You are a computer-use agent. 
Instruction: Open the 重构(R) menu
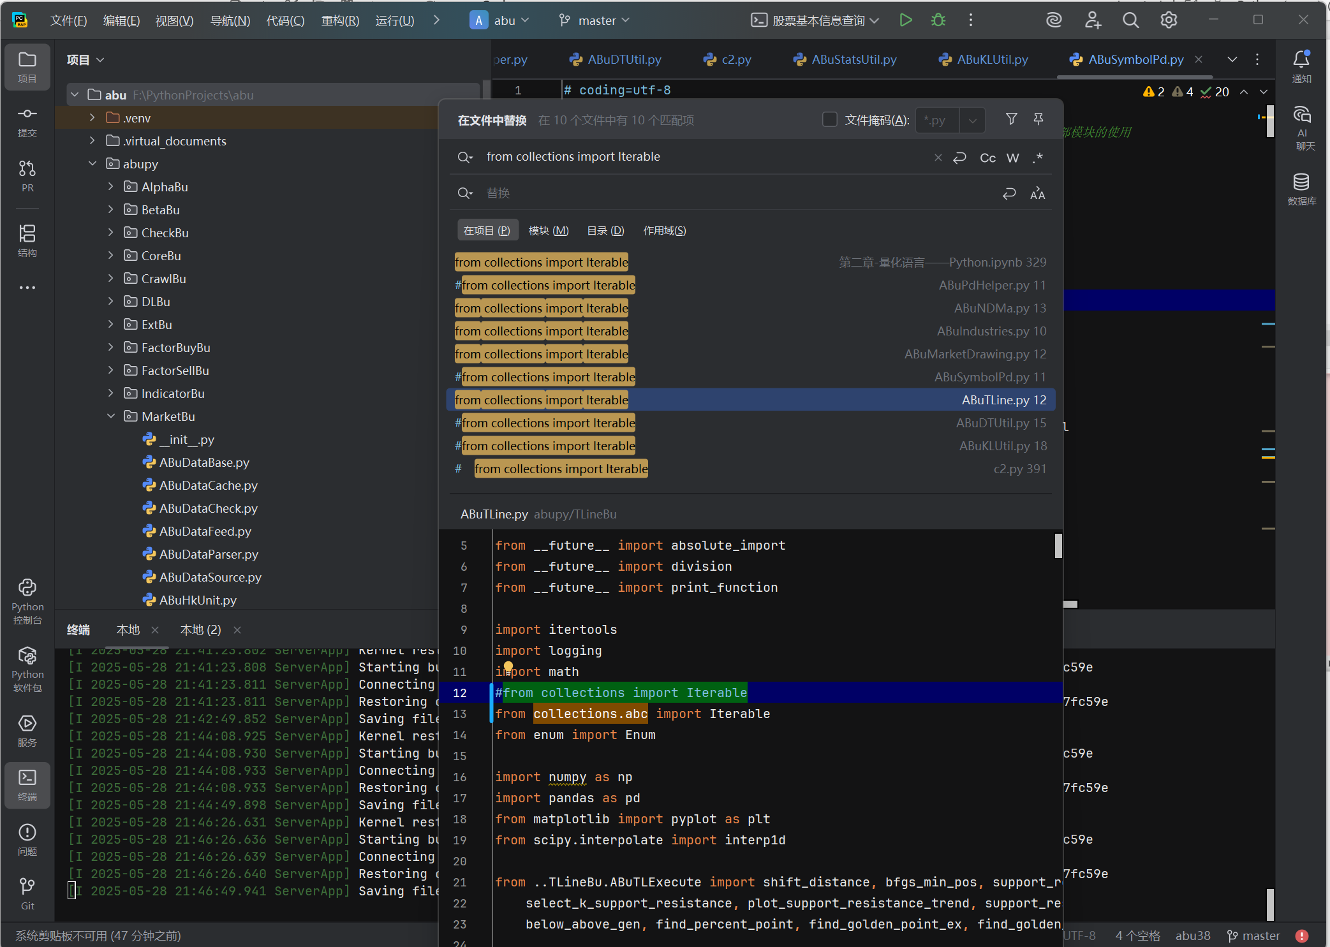[x=339, y=20]
